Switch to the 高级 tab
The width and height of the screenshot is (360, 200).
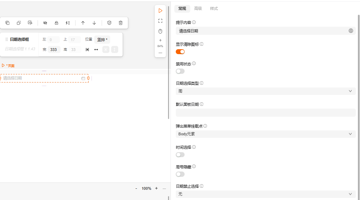click(198, 8)
